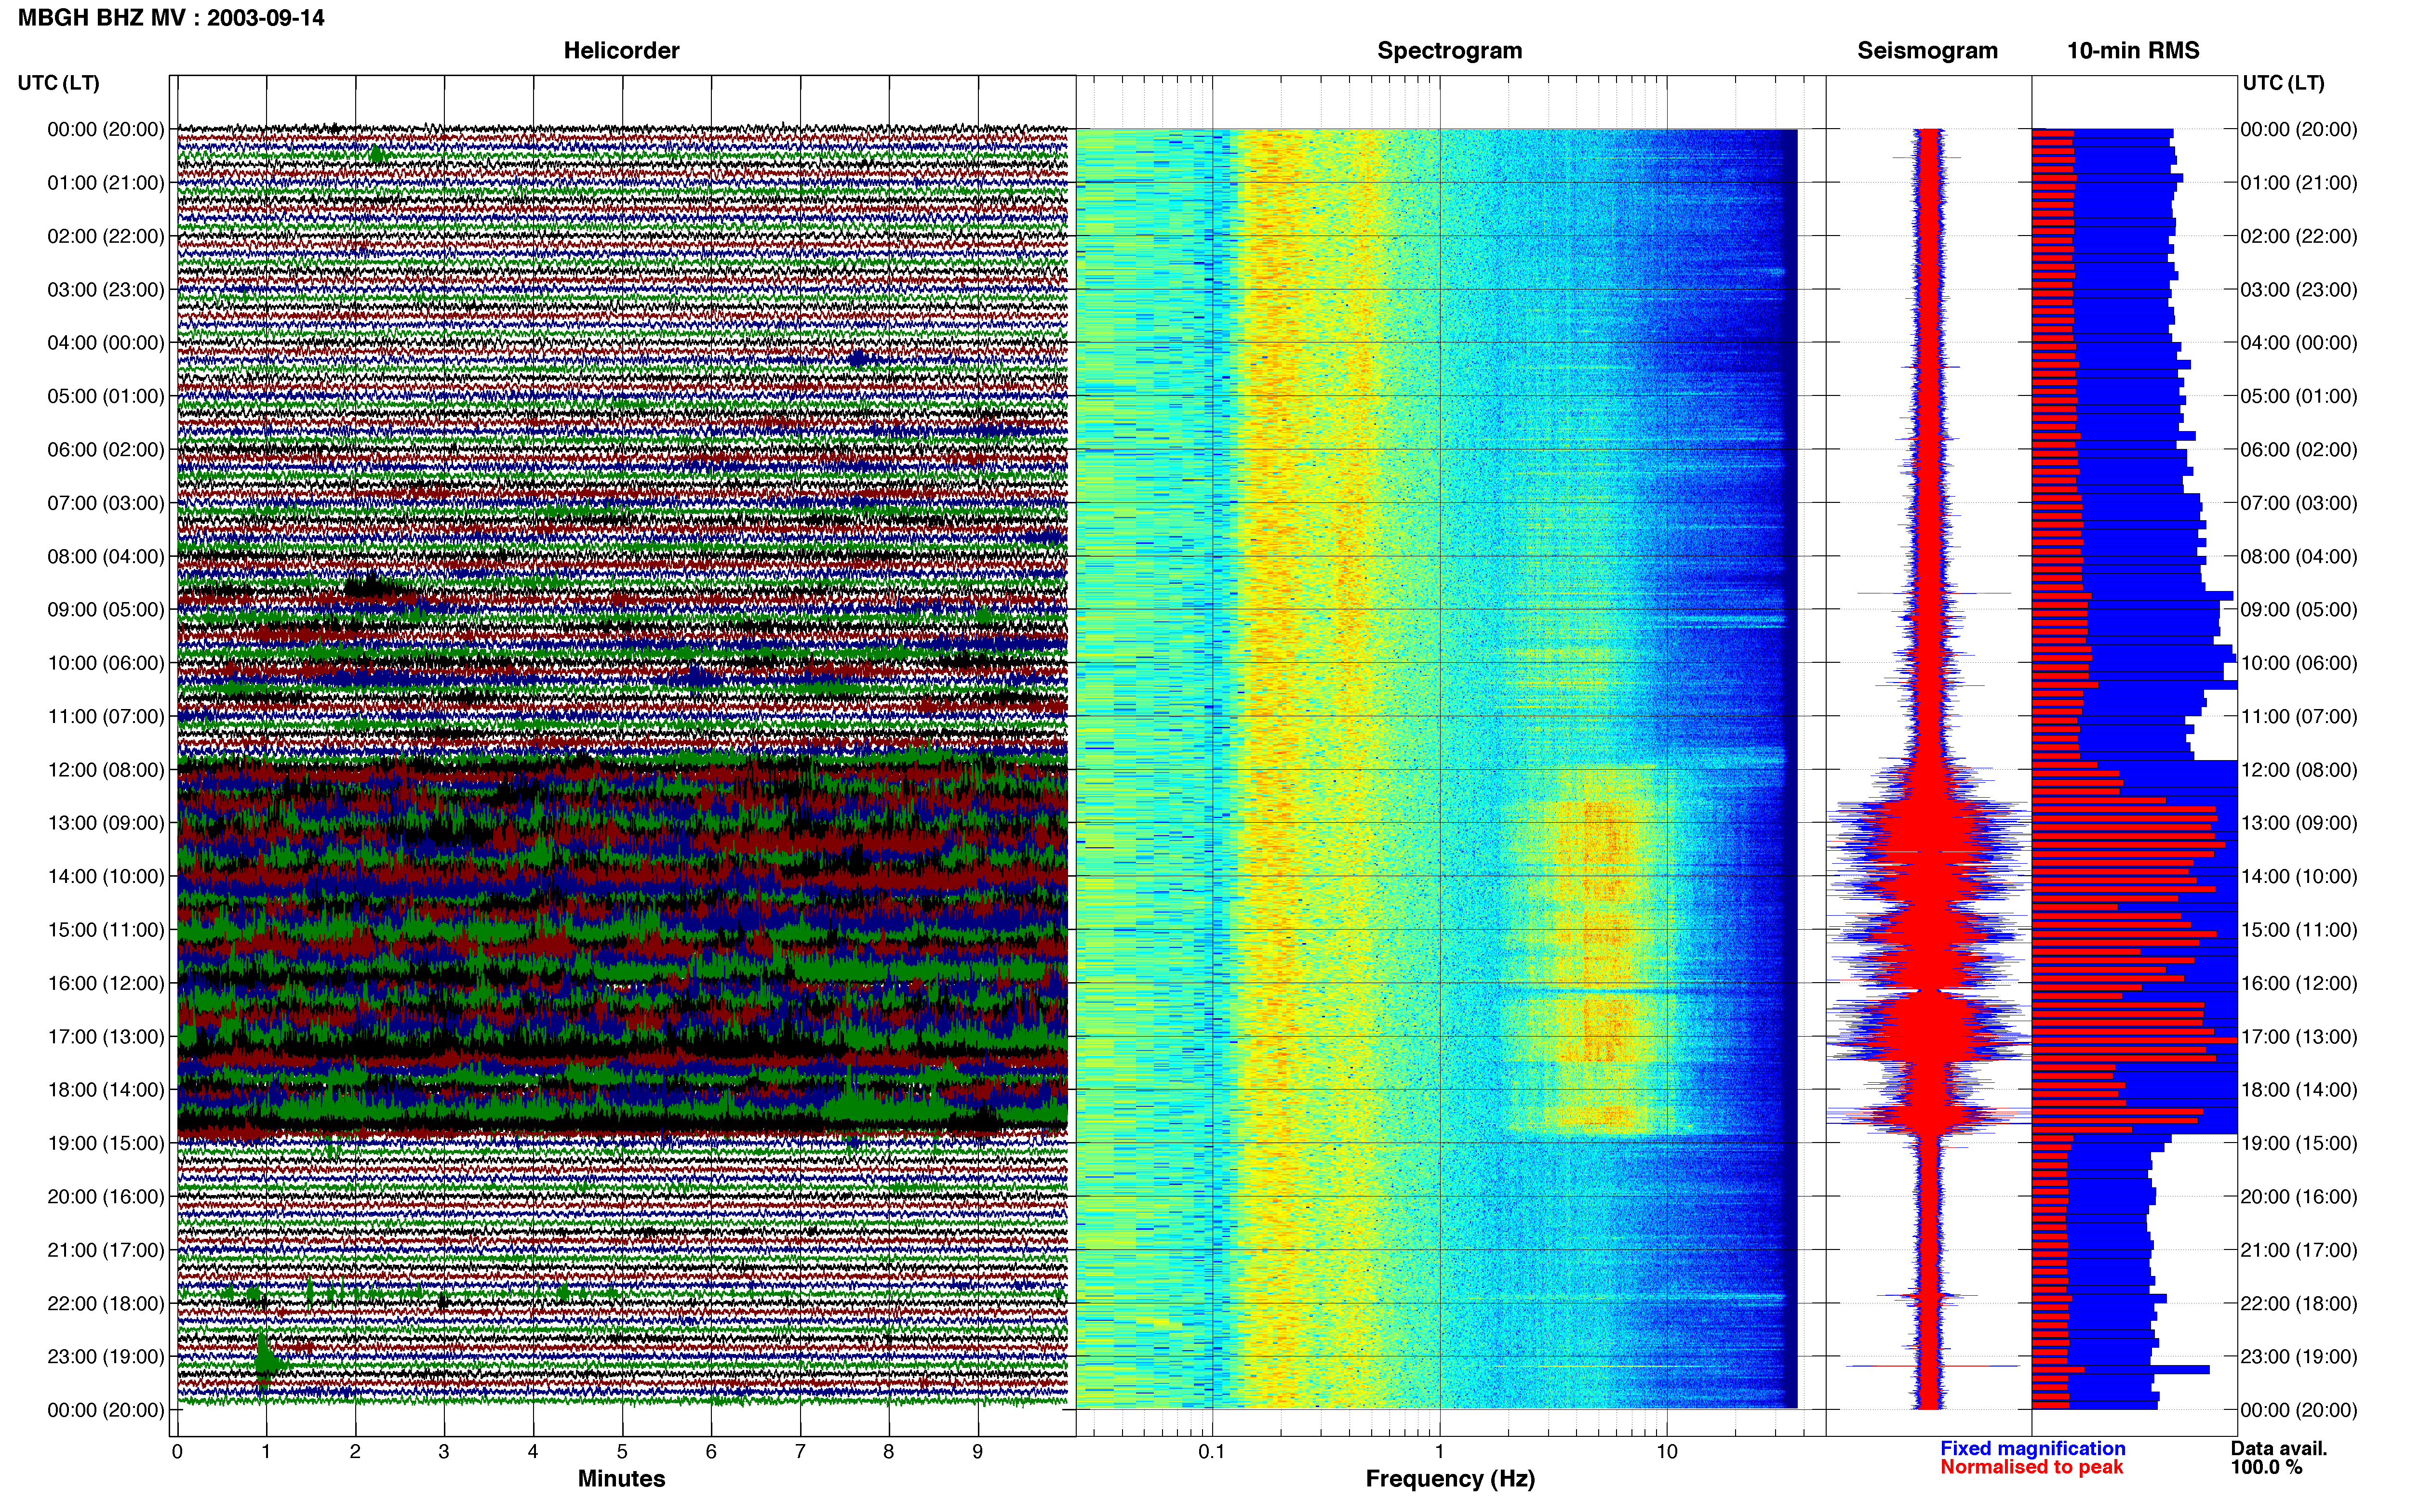Image resolution: width=2419 pixels, height=1512 pixels.
Task: Click the 17:00 (13:00) label on the right axis
Action: (2299, 1037)
